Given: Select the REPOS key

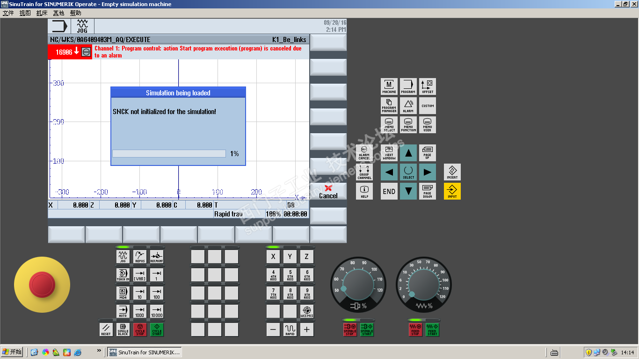Looking at the screenshot, I should tap(140, 257).
